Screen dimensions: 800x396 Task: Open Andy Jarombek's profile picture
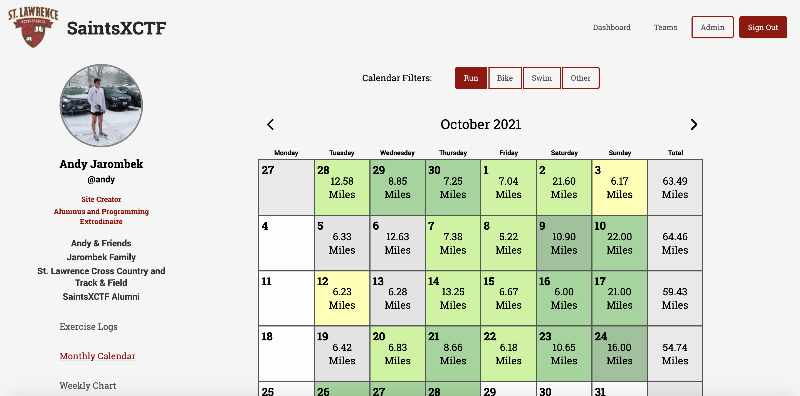tap(101, 106)
